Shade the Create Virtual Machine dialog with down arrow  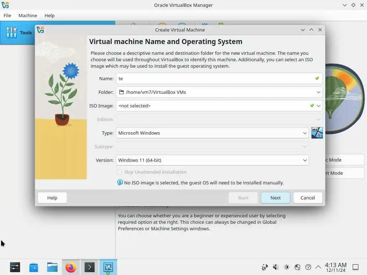click(x=302, y=30)
